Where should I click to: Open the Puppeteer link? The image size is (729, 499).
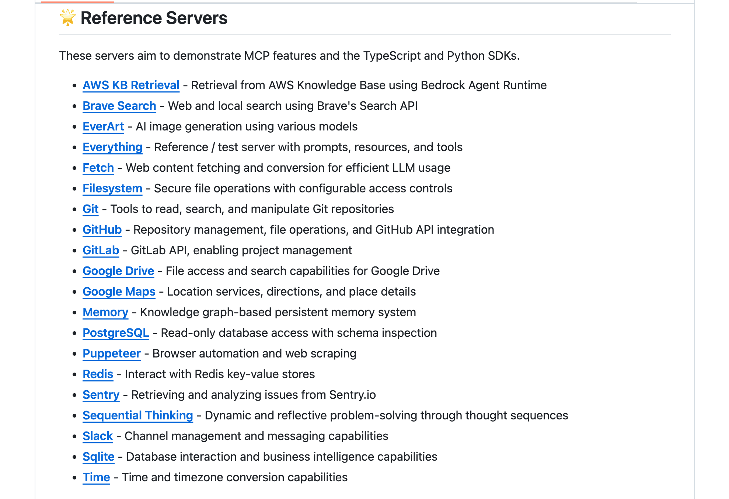[x=112, y=353]
